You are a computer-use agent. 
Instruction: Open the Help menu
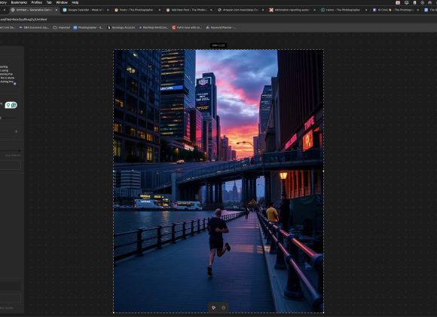75,2
